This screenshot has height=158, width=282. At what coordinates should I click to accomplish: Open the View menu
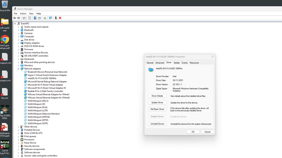pyautogui.click(x=31, y=13)
